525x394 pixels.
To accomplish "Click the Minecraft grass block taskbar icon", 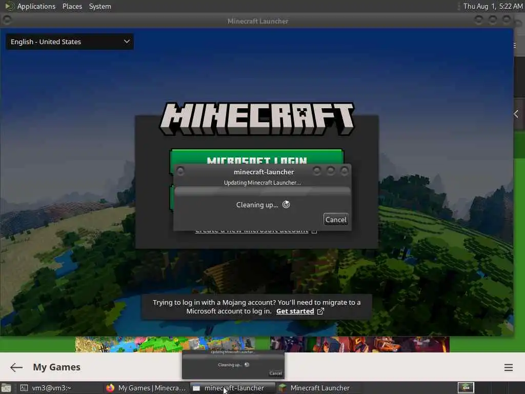I will pos(282,388).
